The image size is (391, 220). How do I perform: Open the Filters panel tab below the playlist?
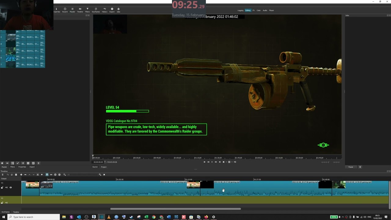click(13, 167)
